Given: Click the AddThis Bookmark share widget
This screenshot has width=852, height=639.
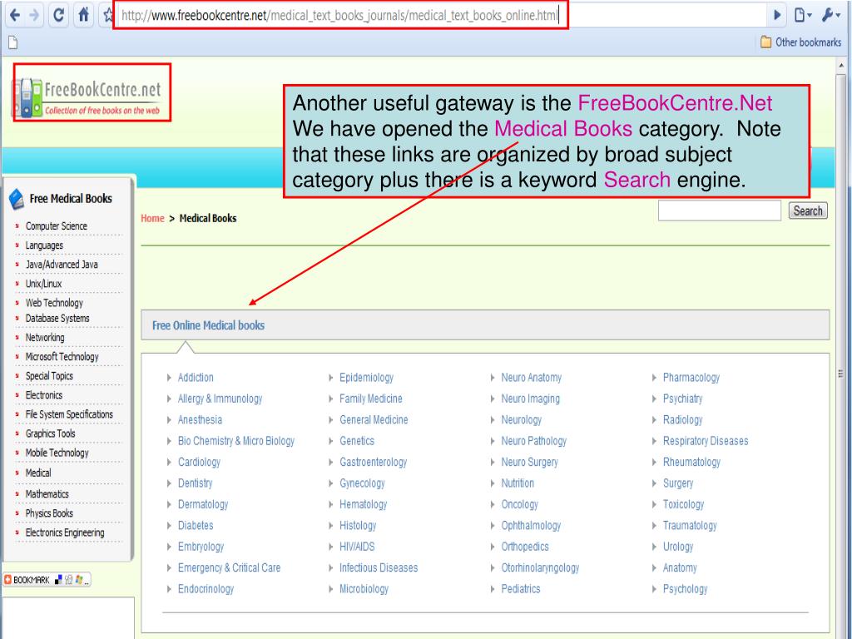Looking at the screenshot, I should click(47, 578).
